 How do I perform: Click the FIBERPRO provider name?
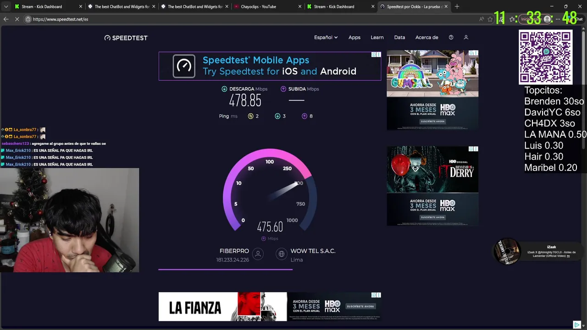pos(234,251)
